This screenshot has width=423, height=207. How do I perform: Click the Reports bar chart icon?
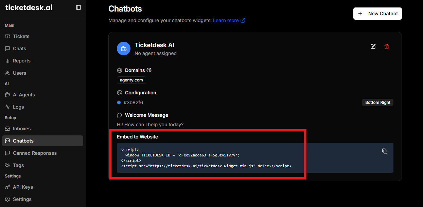point(7,61)
